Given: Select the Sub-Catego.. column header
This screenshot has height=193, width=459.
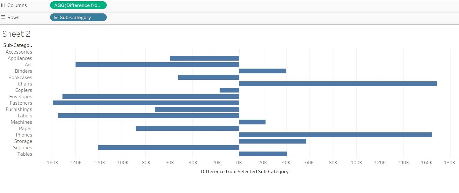Looking at the screenshot, I should point(18,45).
